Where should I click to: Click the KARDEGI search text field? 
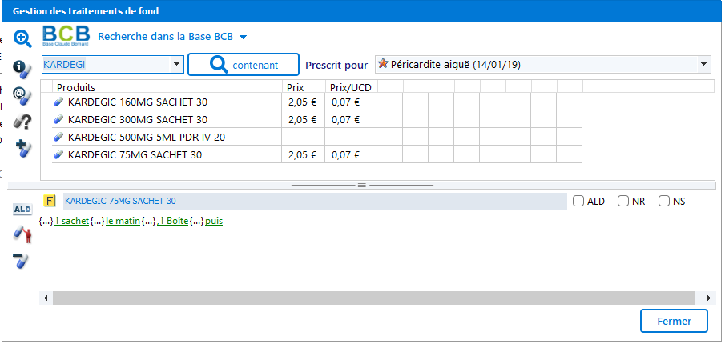(x=106, y=65)
